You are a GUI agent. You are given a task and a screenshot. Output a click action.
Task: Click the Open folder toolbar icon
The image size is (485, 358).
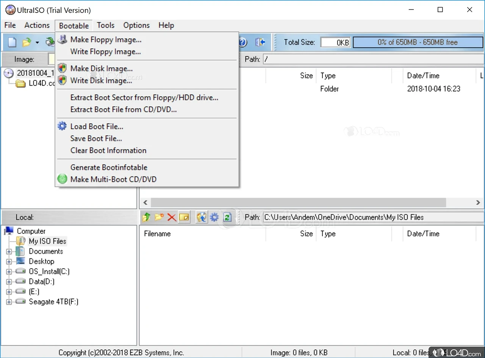click(x=27, y=42)
